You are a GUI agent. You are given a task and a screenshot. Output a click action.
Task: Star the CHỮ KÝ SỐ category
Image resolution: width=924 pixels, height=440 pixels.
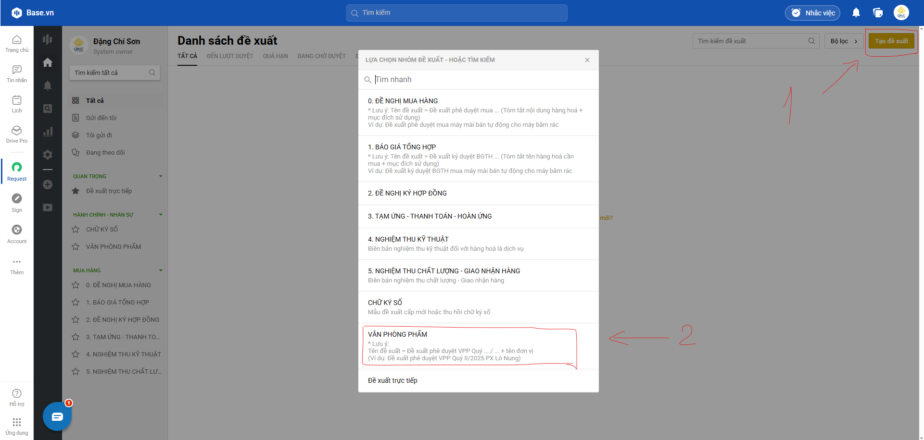76,230
